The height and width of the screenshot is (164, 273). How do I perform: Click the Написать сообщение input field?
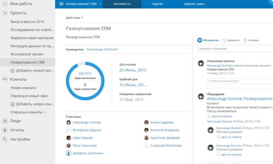tap(235, 49)
